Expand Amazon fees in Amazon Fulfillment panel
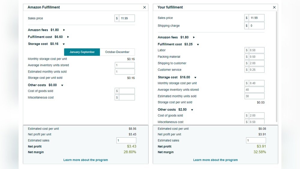The image size is (300, 169). pos(64,30)
